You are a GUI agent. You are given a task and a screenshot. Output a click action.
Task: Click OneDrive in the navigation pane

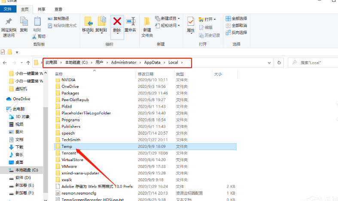(x=21, y=99)
